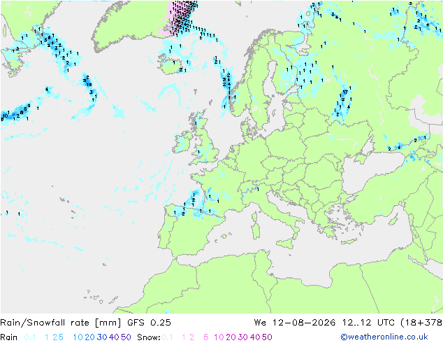443x343 pixels.
Task: Select the snow legend value 50
Action: coord(267,337)
